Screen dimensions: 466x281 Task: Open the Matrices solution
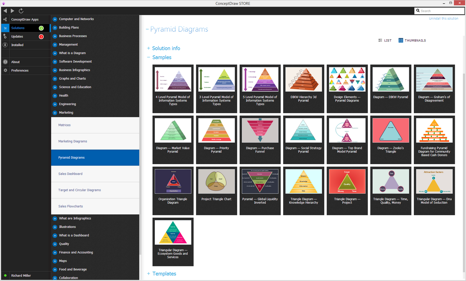click(x=95, y=125)
